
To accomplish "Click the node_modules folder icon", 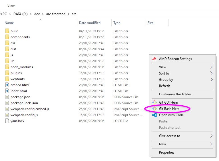I will tap(7, 67).
